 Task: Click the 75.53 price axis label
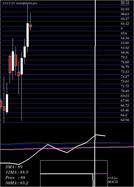point(125,72)
